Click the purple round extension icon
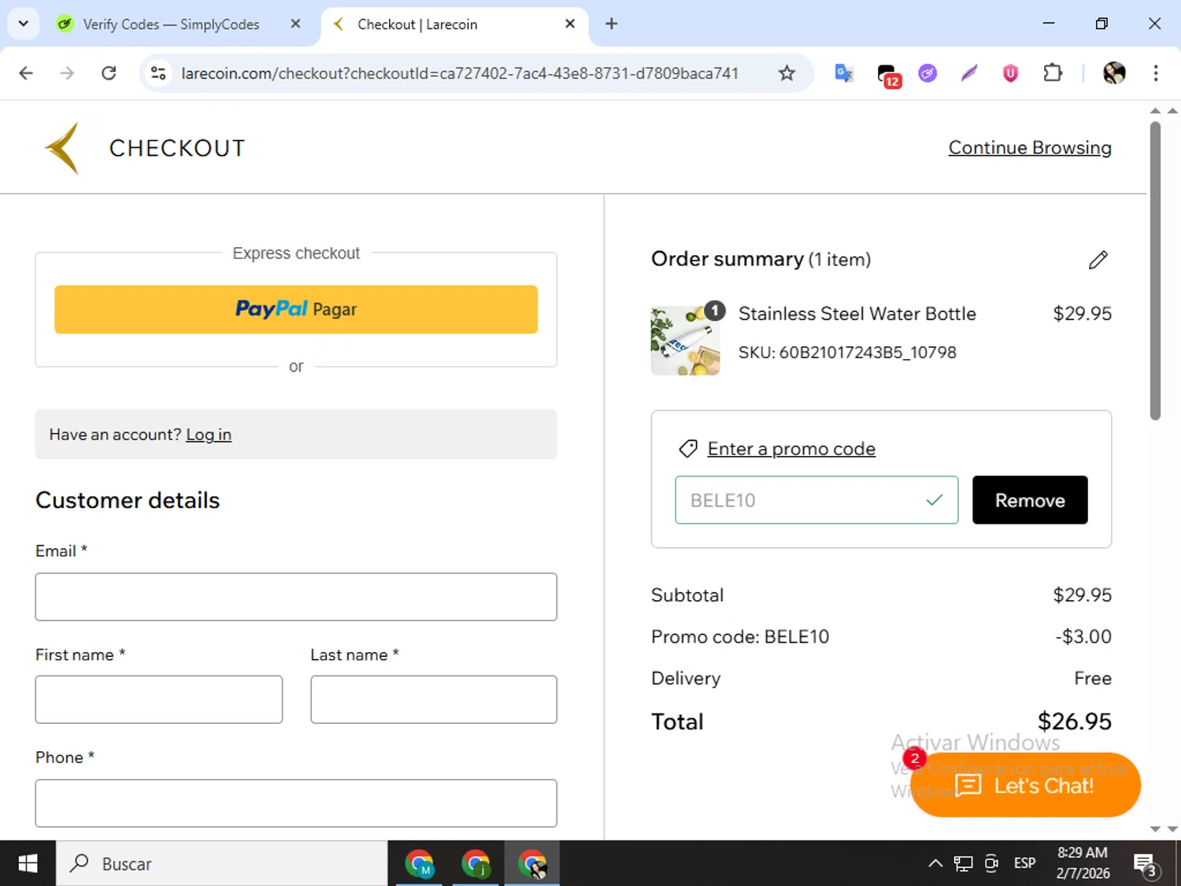The height and width of the screenshot is (886, 1181). click(927, 73)
